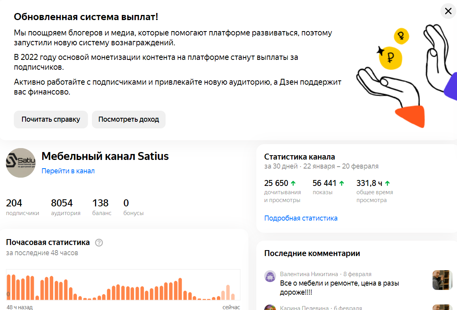This screenshot has width=457, height=310.
Task: Click 331,8 ч общее время просмотра stat
Action: tap(375, 191)
